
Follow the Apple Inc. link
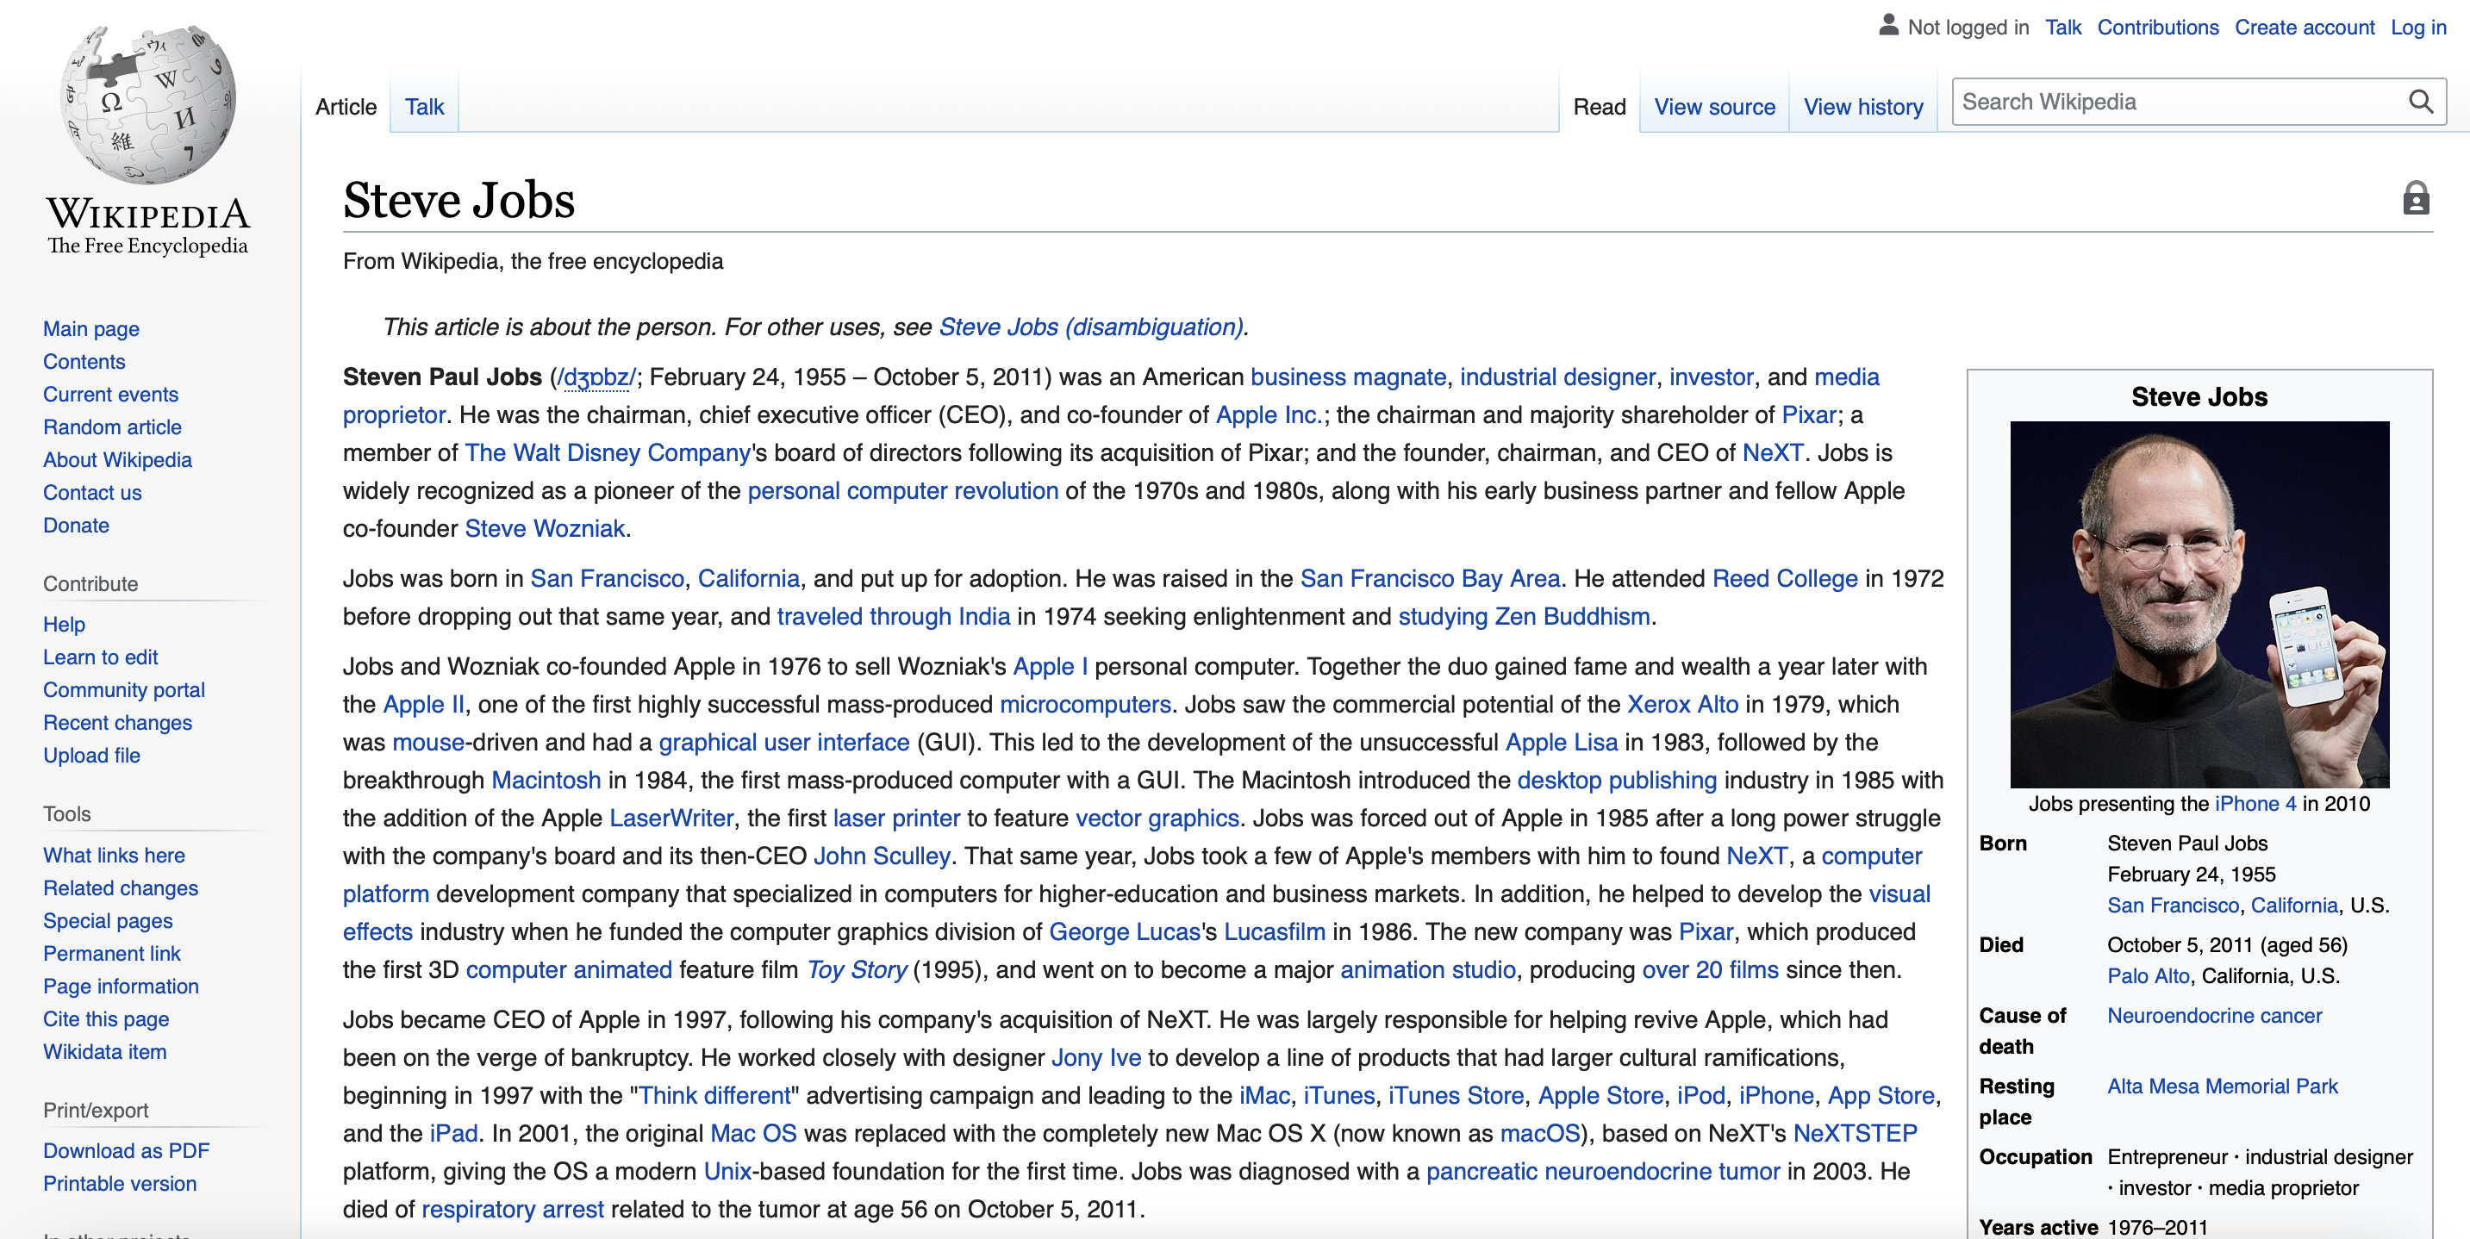point(1268,414)
